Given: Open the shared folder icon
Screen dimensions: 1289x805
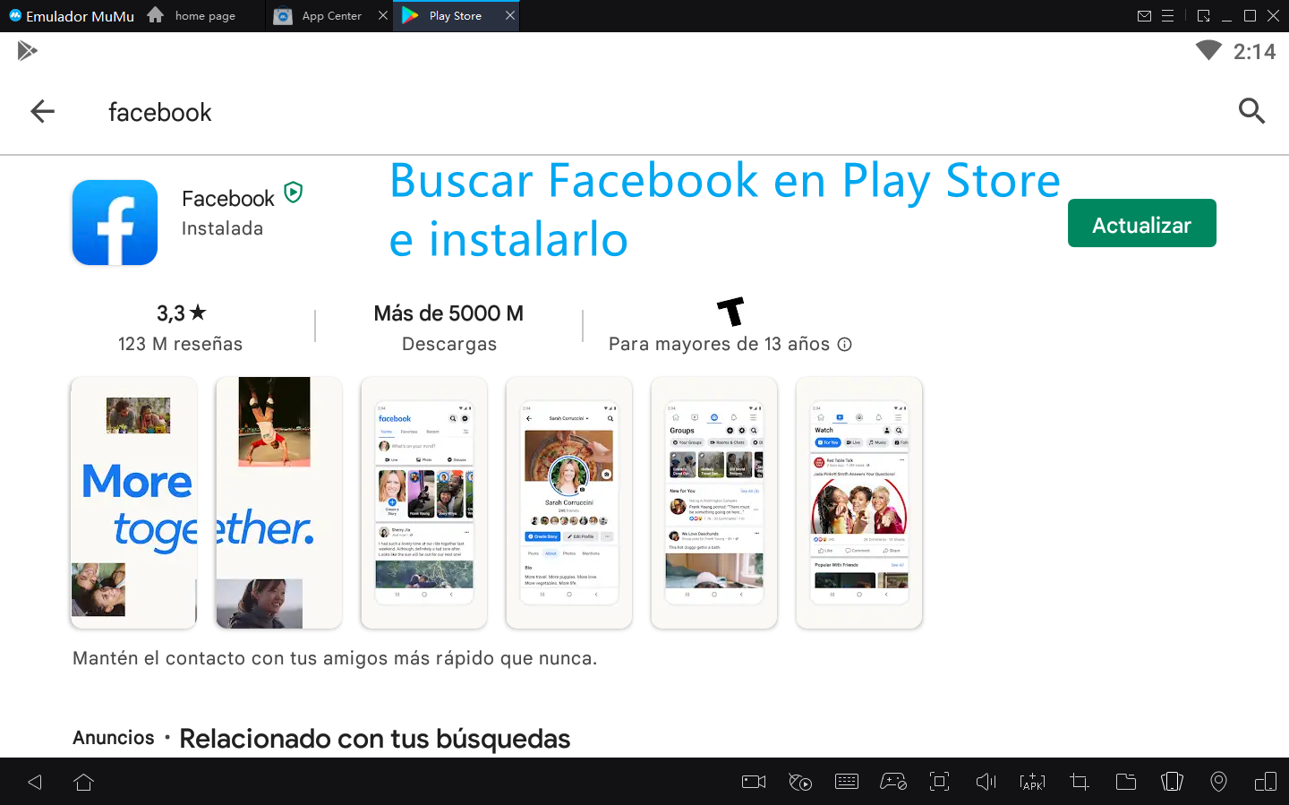Looking at the screenshot, I should click(1125, 782).
